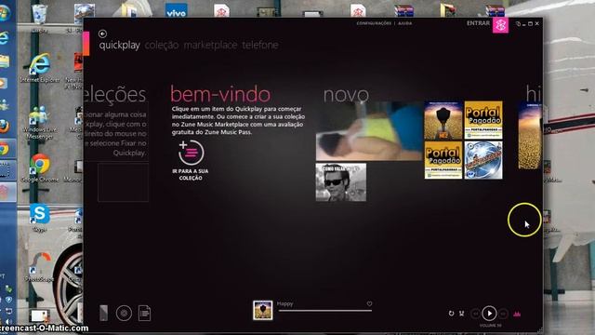Screen dimensions: 595x335
Task: Click Internet Explorer icon on the taskbar
Action: (x=4, y=38)
